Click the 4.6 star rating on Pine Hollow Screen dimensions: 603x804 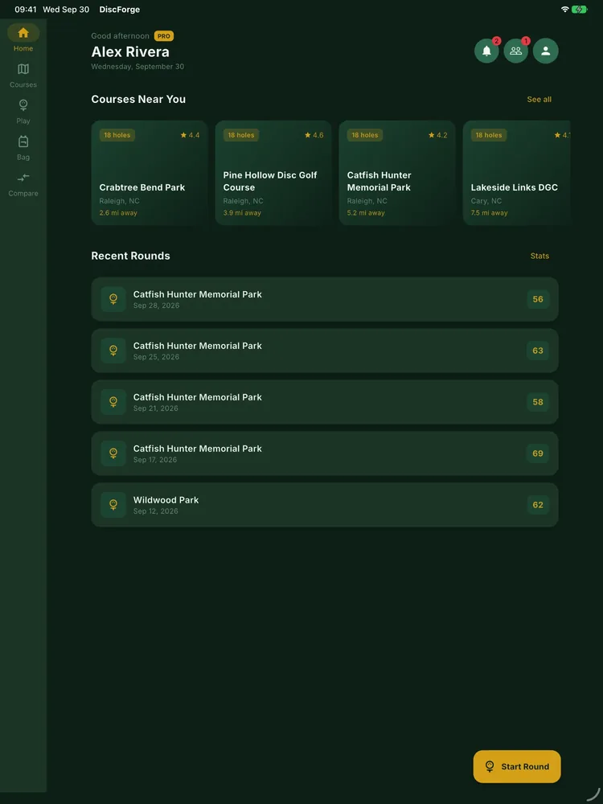tap(314, 135)
